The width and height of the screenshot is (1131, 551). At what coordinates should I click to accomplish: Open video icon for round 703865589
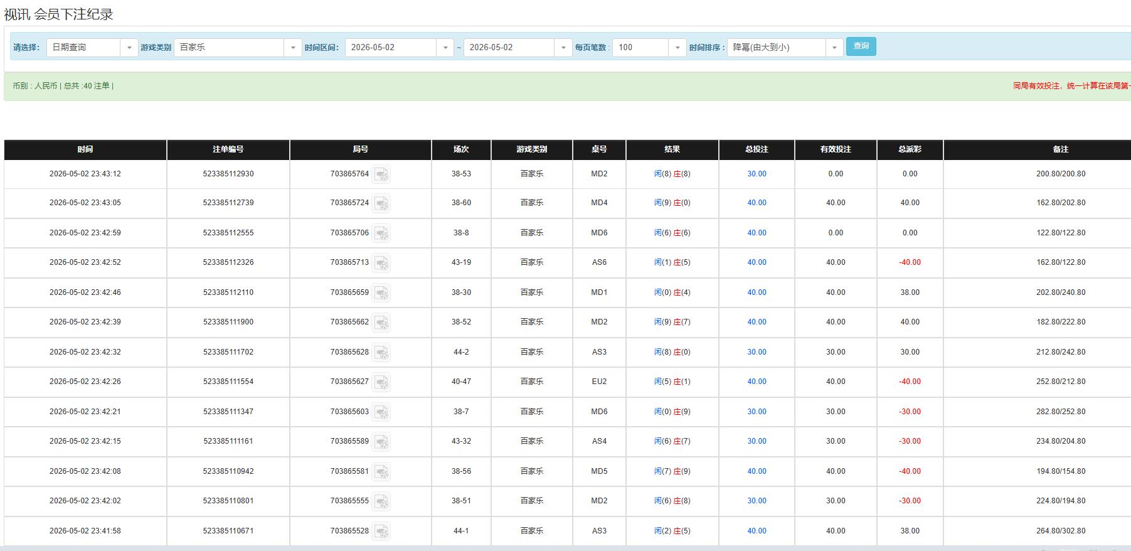point(381,442)
